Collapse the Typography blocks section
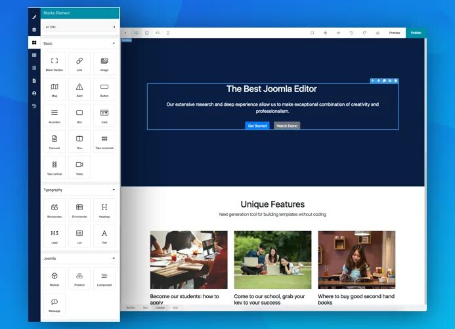 (x=114, y=190)
